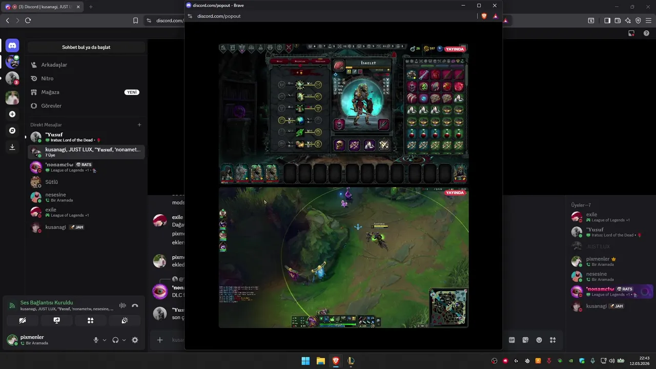Open direct message with exile

coord(86,212)
